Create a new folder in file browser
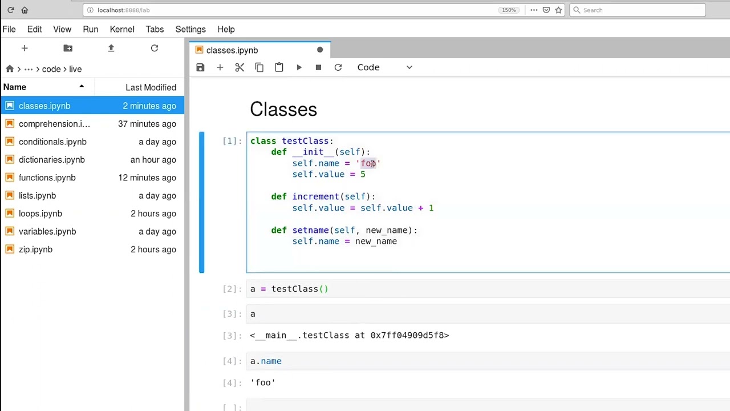730x411 pixels. [68, 49]
